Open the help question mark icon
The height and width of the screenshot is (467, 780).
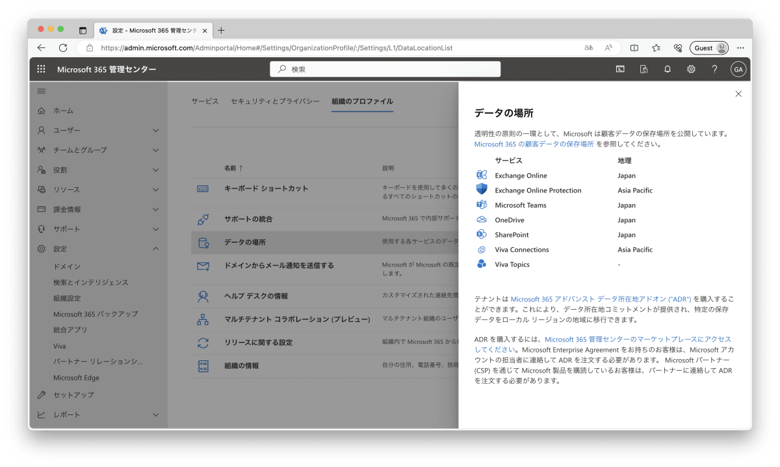point(714,69)
